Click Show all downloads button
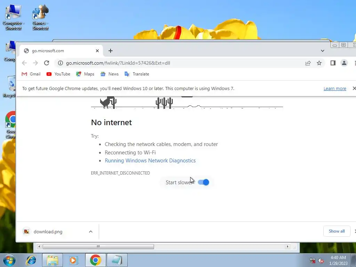This screenshot has height=267, width=356. click(x=337, y=231)
